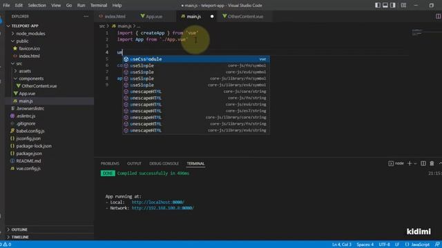The image size is (442, 248).
Task: Change encoding via UTF-8
Action: click(x=384, y=245)
